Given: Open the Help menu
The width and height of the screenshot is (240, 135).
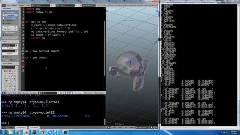Looking at the screenshot, I should coord(28,6).
